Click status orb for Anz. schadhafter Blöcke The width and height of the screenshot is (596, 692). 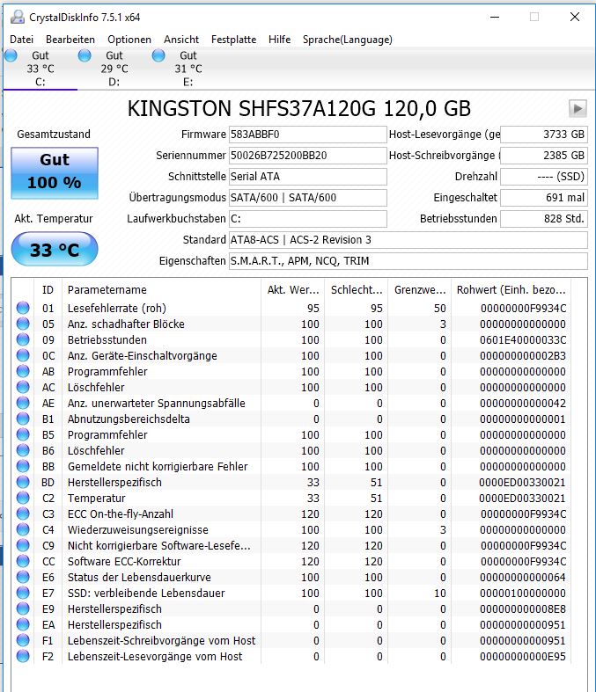pyautogui.click(x=23, y=324)
